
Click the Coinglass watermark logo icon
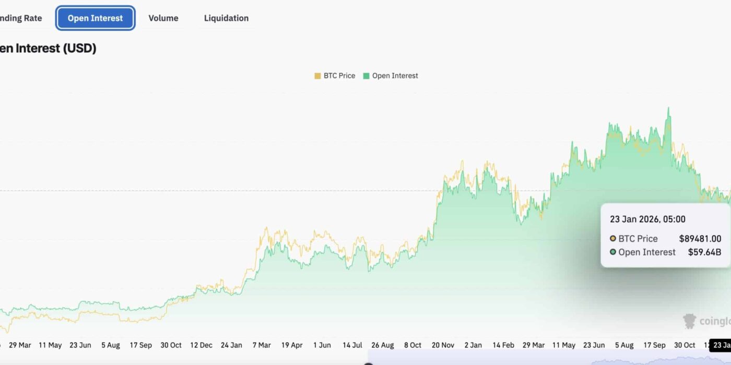tap(690, 321)
